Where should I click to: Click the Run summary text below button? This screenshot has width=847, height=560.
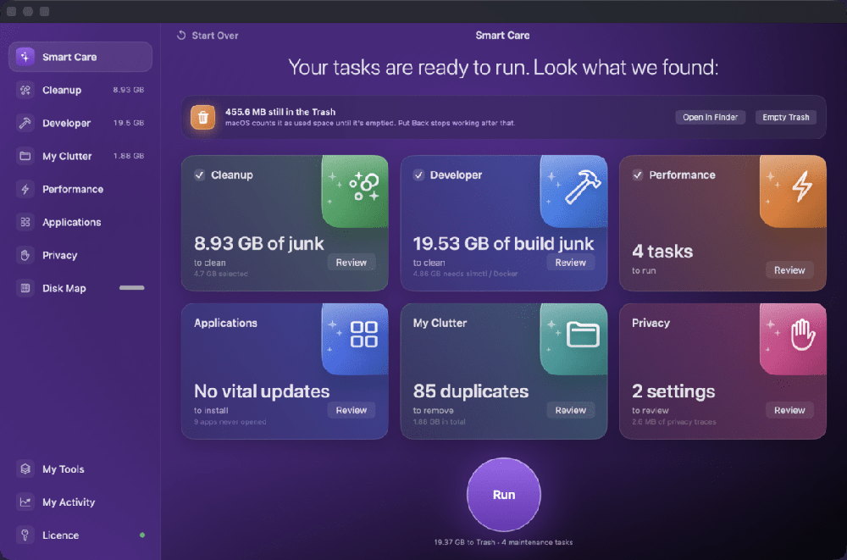503,542
